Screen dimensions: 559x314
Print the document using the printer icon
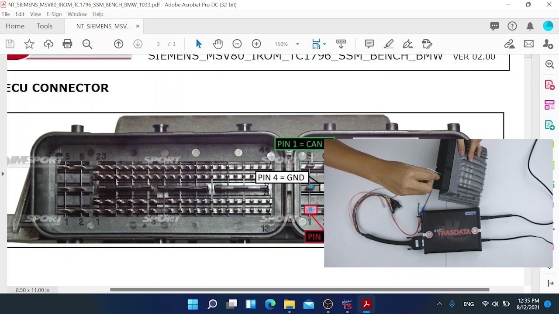point(67,44)
